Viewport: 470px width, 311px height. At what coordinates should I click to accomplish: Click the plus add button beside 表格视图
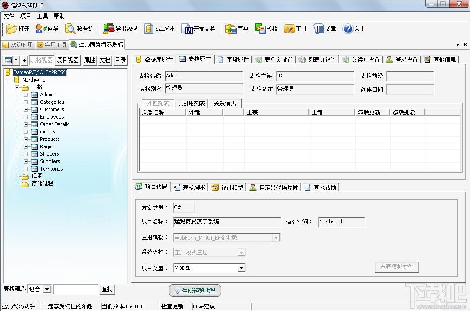point(24,60)
